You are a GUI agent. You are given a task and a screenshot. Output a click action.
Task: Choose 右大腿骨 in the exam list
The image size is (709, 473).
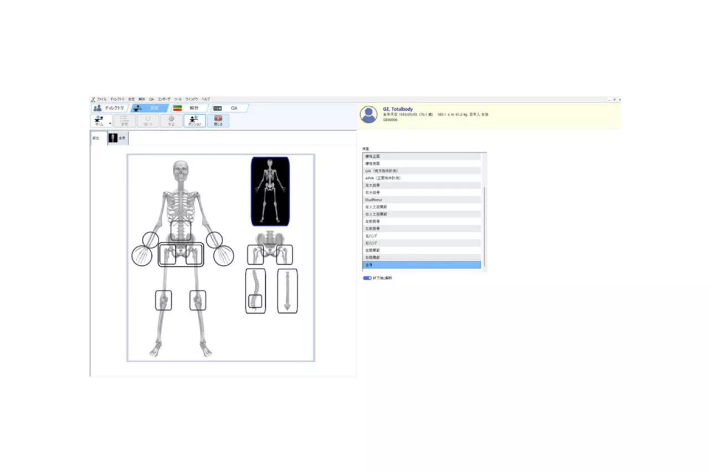coord(422,193)
